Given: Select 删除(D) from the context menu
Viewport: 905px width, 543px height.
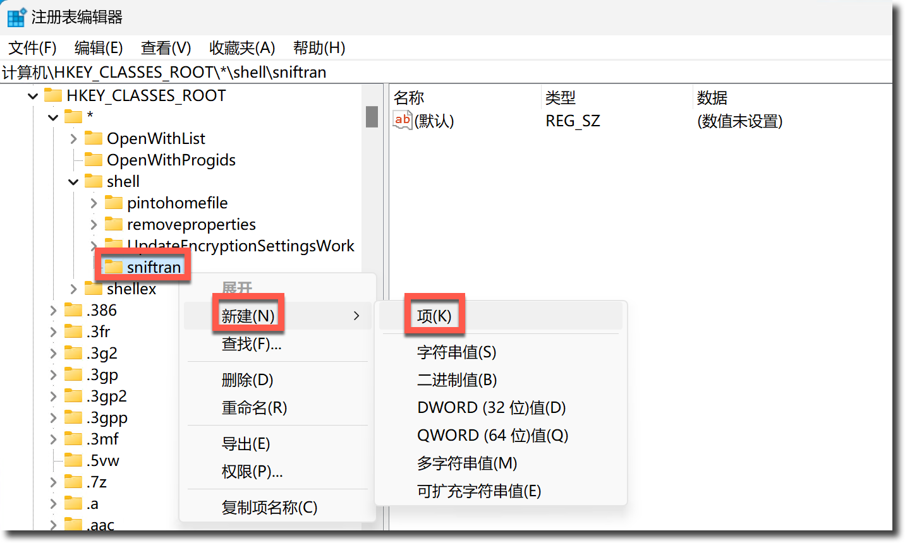Looking at the screenshot, I should point(247,380).
